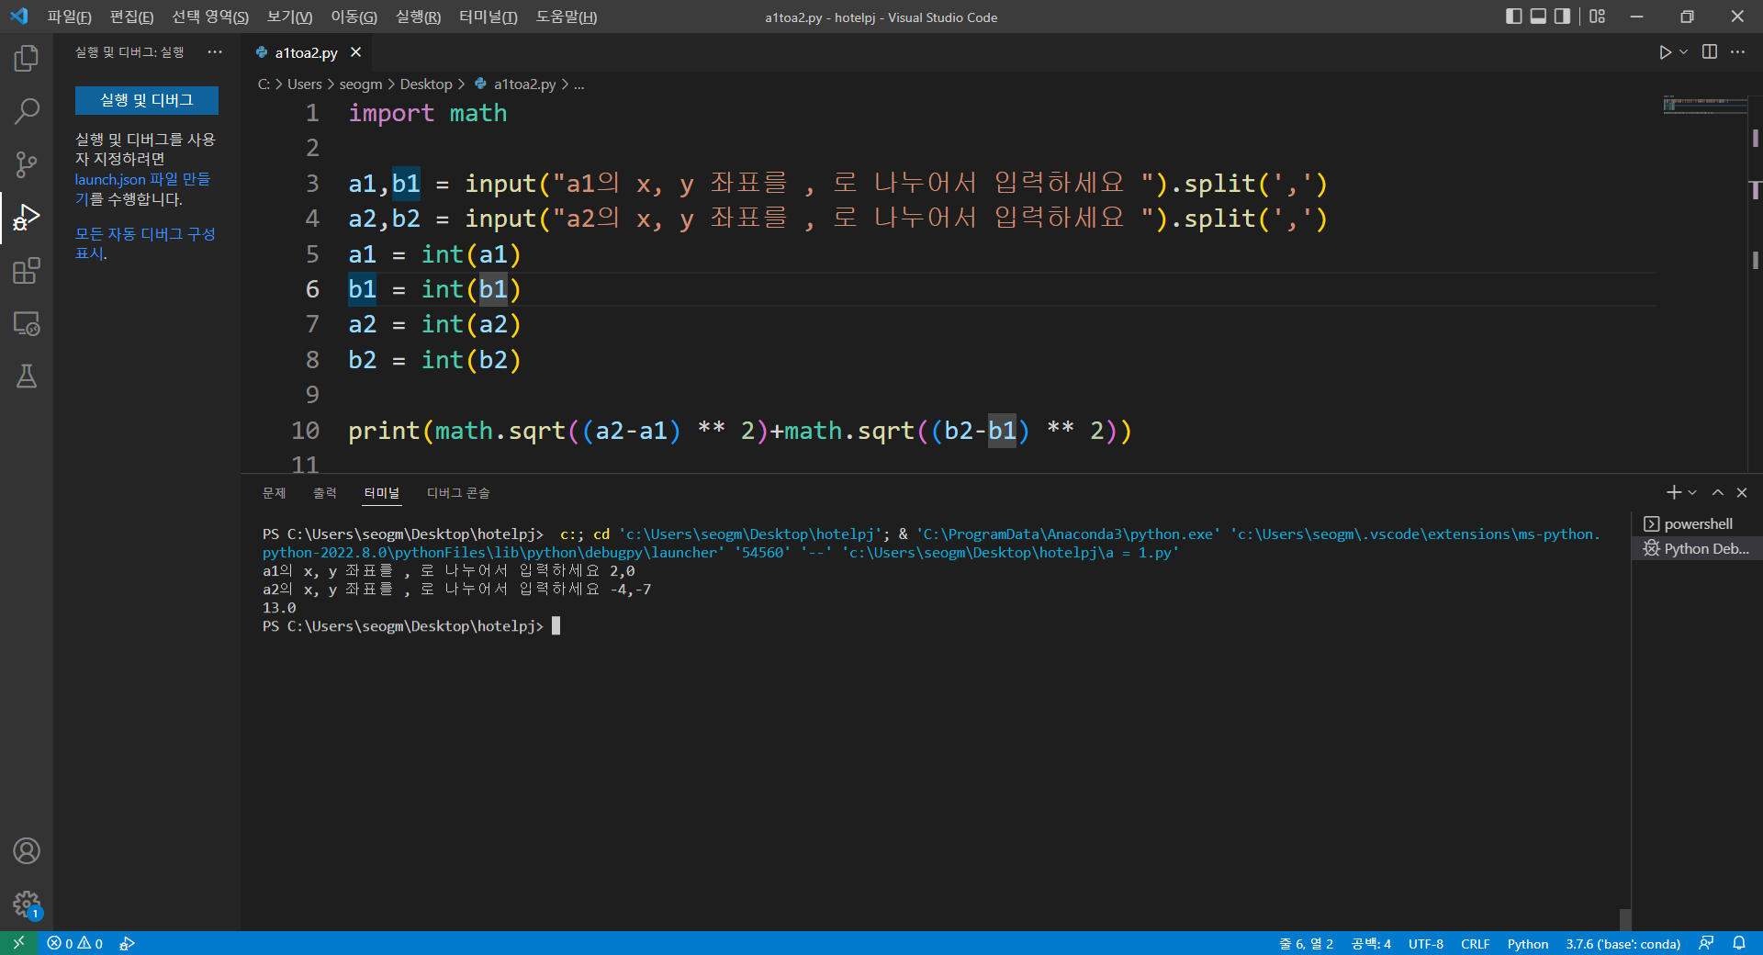The width and height of the screenshot is (1763, 955).
Task: Open the 보기(V) menu
Action: pyautogui.click(x=289, y=17)
